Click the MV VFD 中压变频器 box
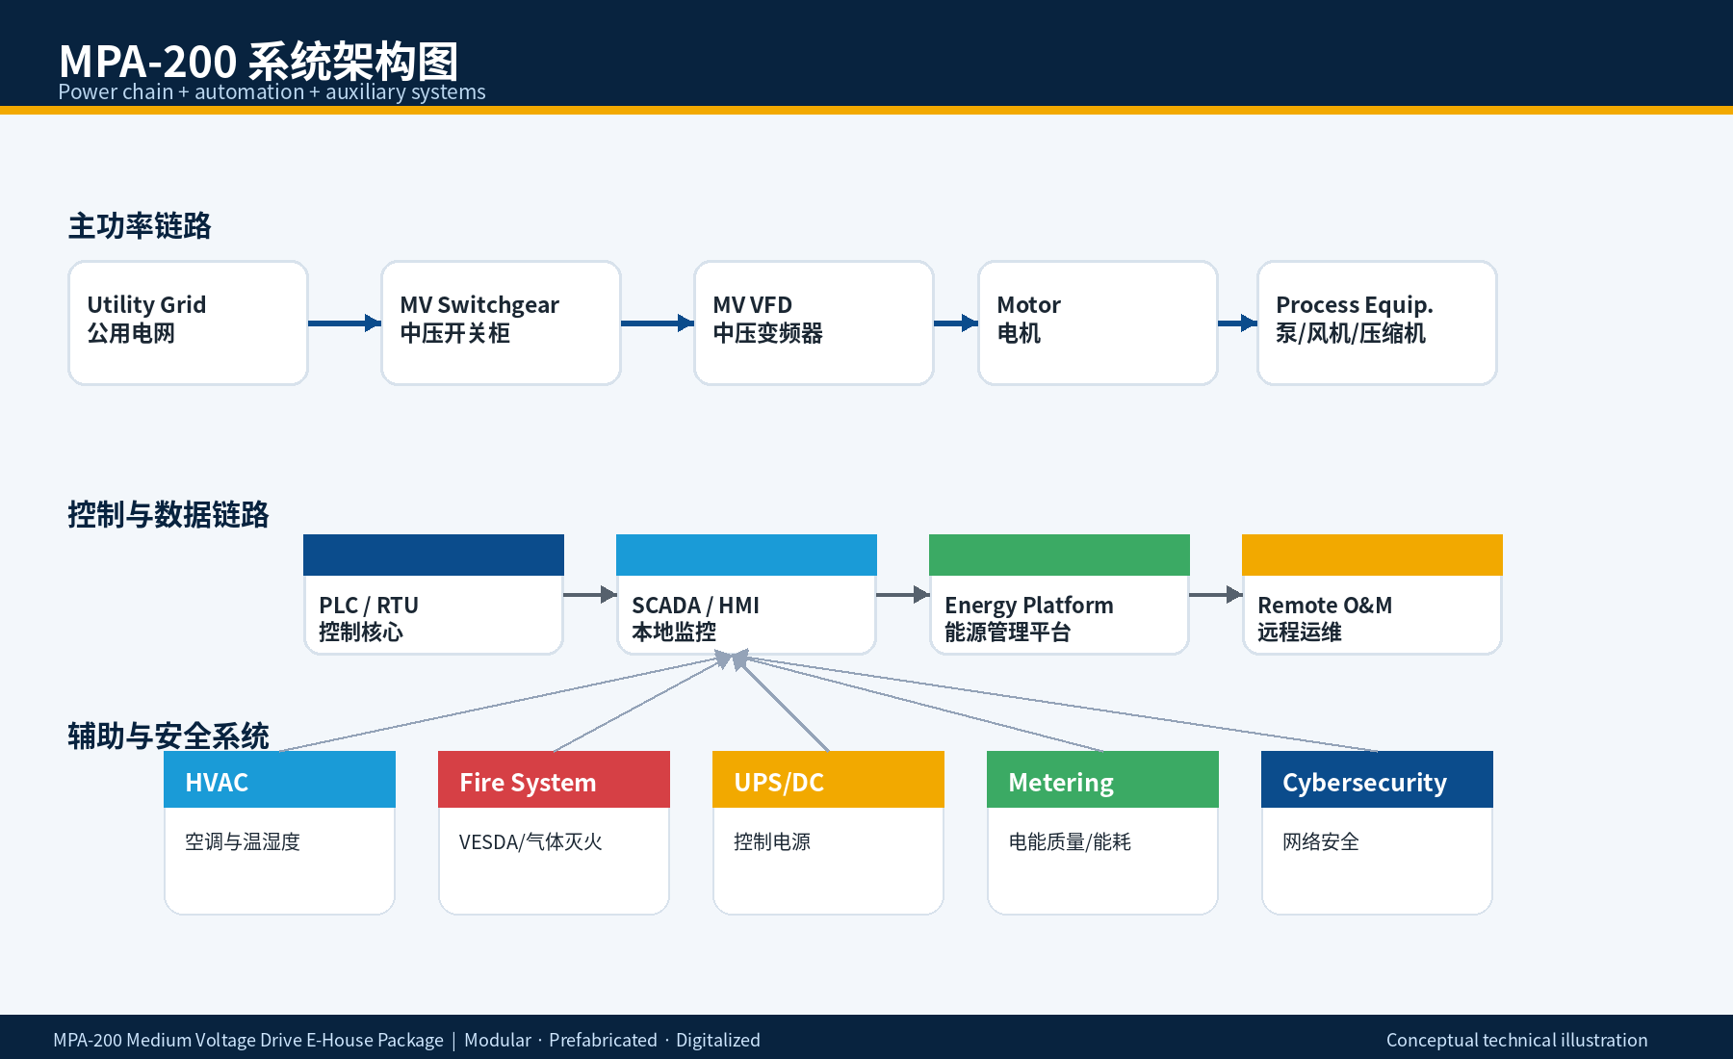Image resolution: width=1733 pixels, height=1059 pixels. point(814,323)
